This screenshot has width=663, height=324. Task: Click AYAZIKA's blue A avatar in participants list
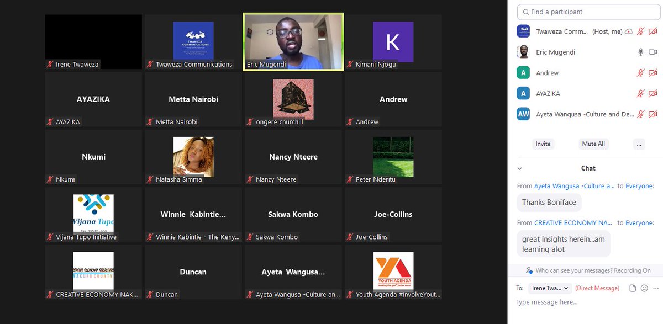pyautogui.click(x=523, y=93)
